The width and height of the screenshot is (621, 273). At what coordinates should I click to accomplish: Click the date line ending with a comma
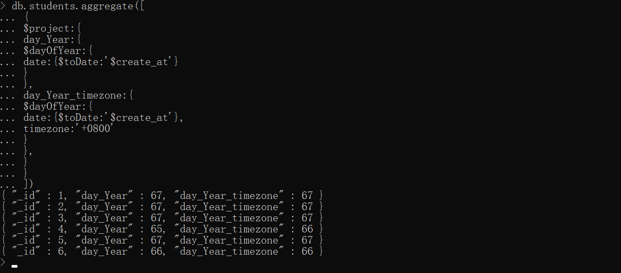[103, 118]
